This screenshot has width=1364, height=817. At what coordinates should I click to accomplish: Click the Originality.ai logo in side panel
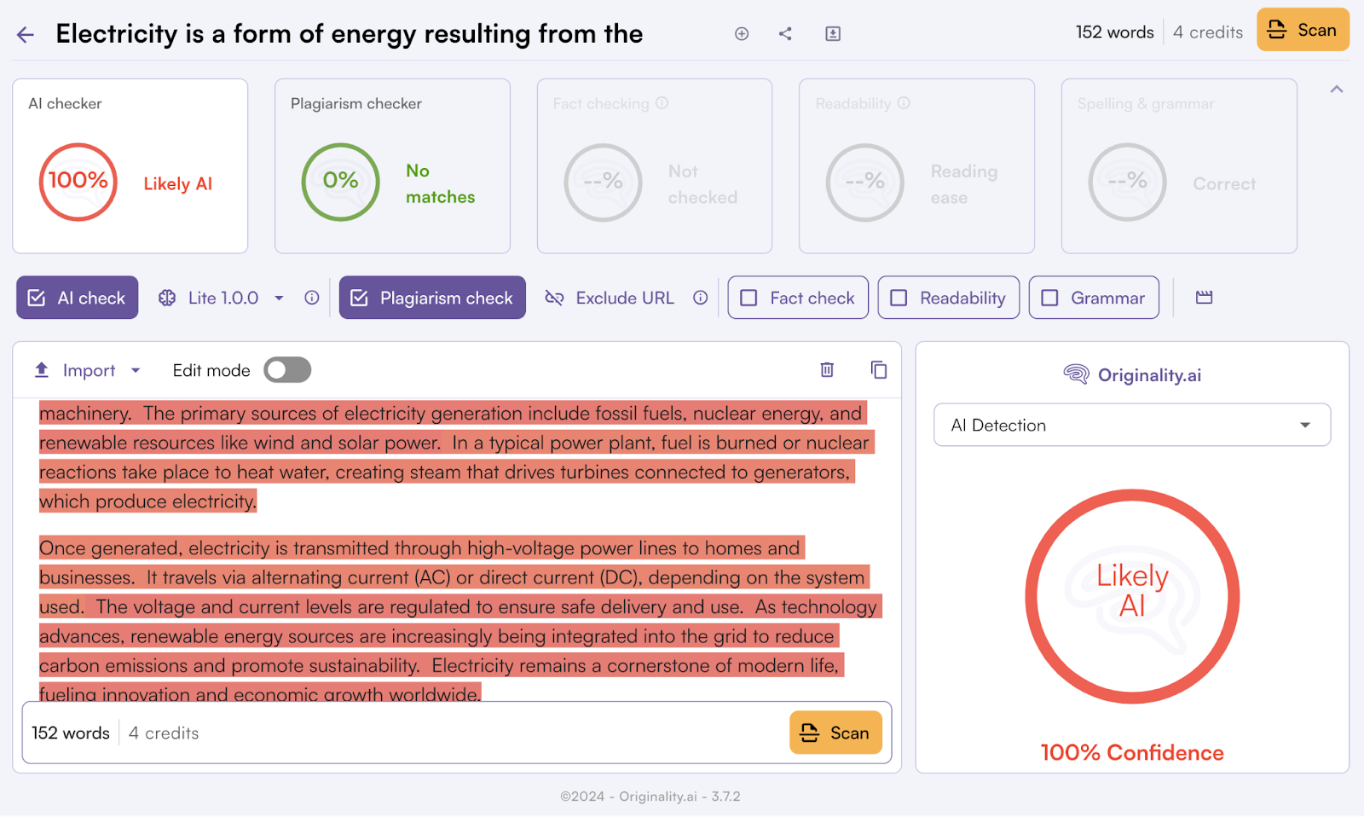click(1132, 374)
